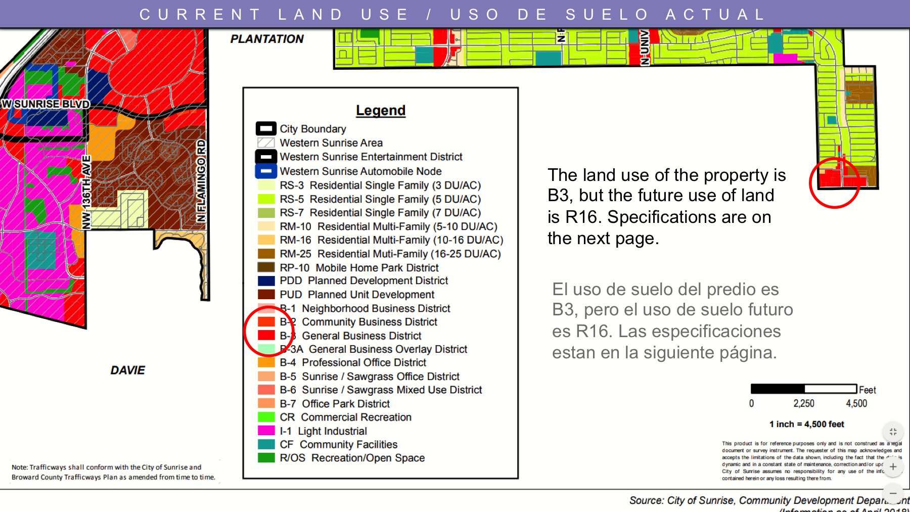Click the fit-to-page button

(x=893, y=432)
